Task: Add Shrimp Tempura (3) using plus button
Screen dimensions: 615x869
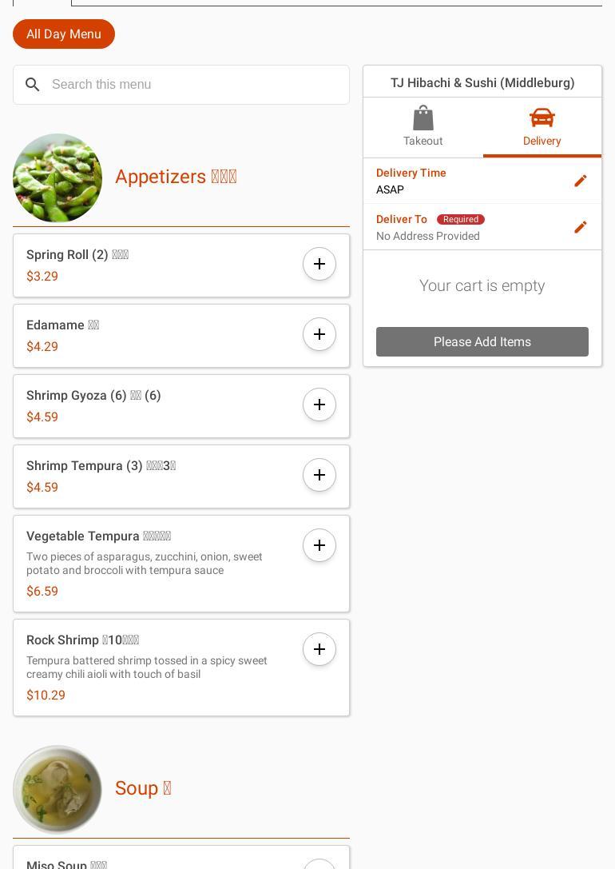Action: (x=319, y=475)
